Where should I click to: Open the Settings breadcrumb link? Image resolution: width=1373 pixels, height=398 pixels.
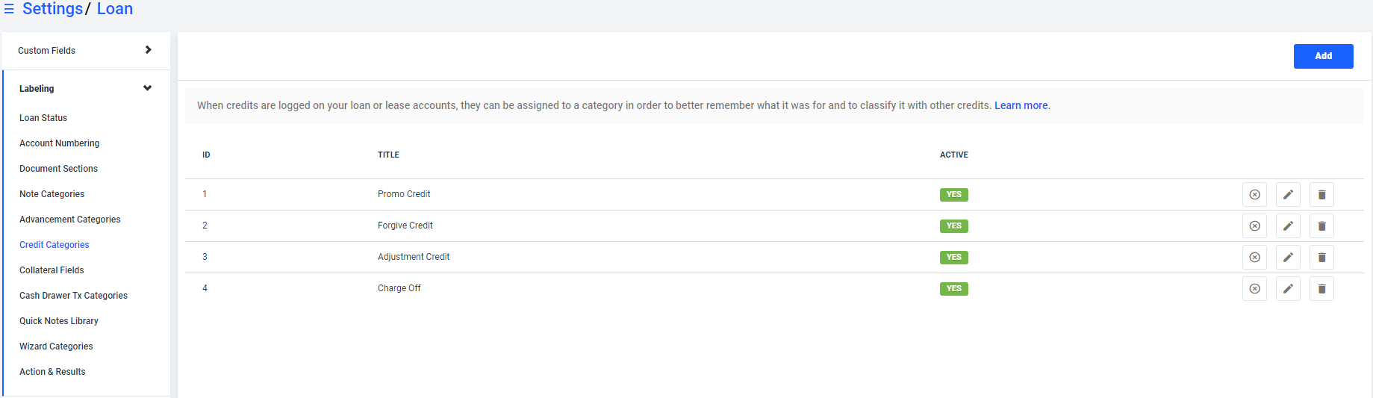click(x=52, y=9)
